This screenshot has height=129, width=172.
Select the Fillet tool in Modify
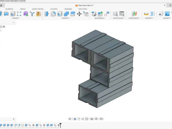53,14
